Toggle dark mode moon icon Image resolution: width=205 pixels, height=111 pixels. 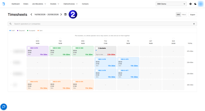pyautogui.click(x=195, y=4)
